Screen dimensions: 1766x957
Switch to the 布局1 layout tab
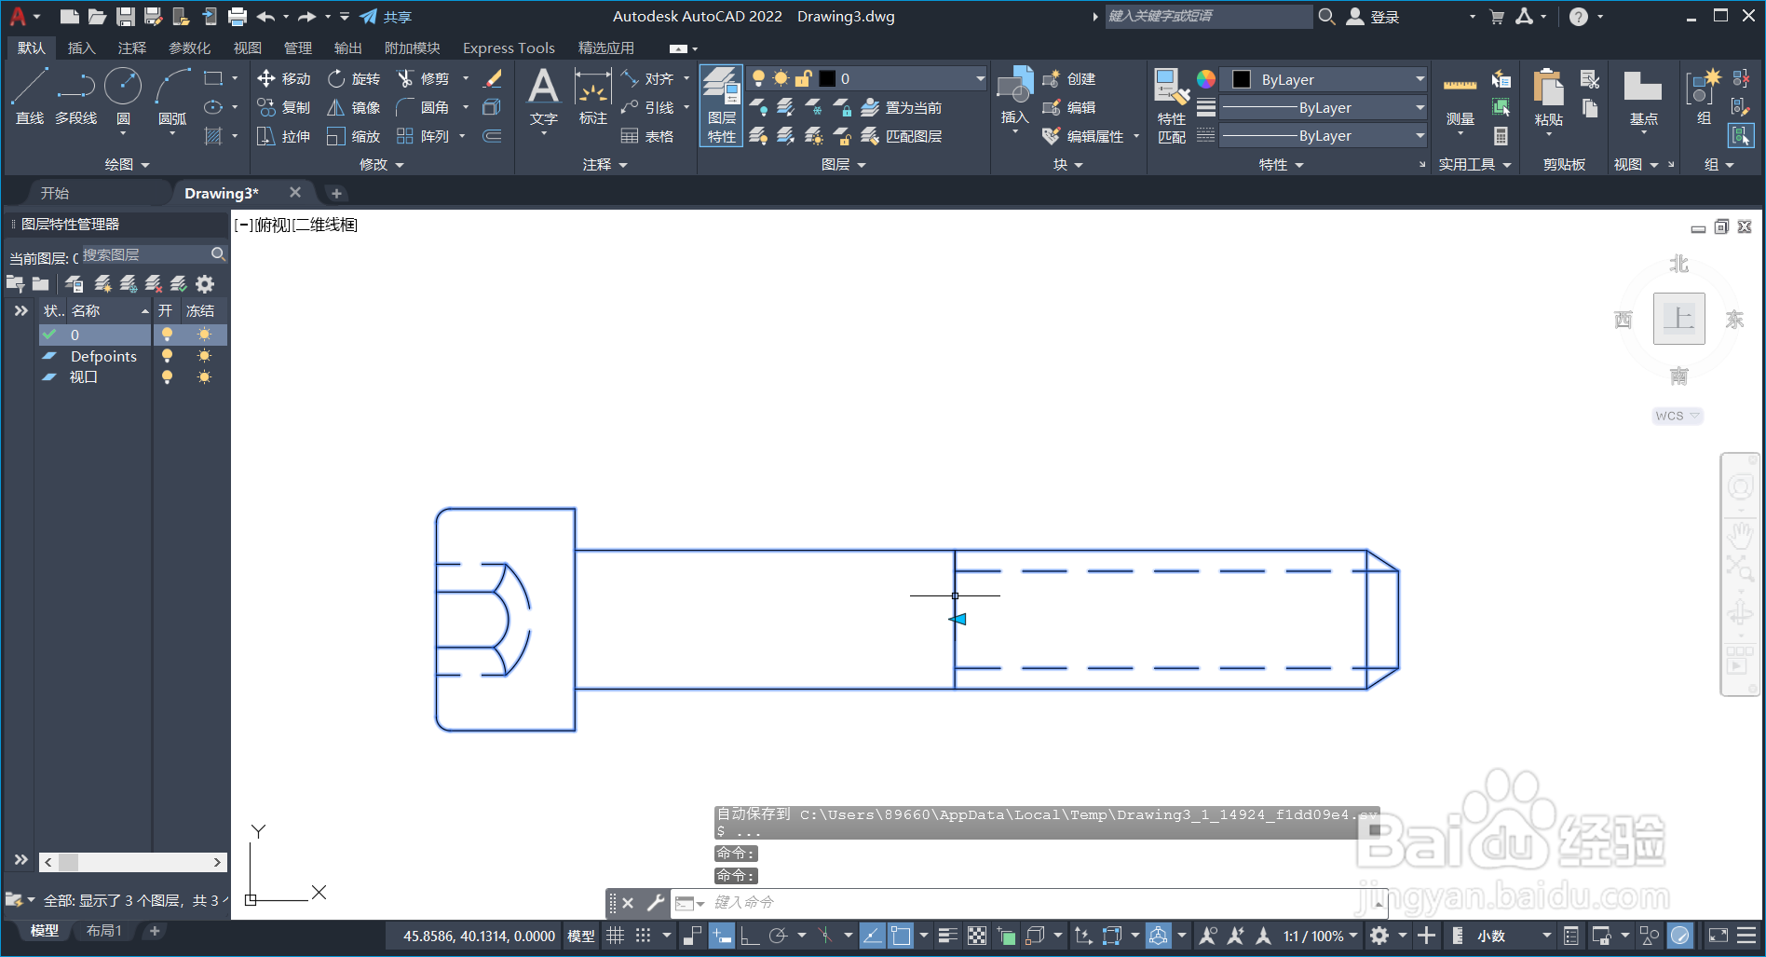pos(104,931)
